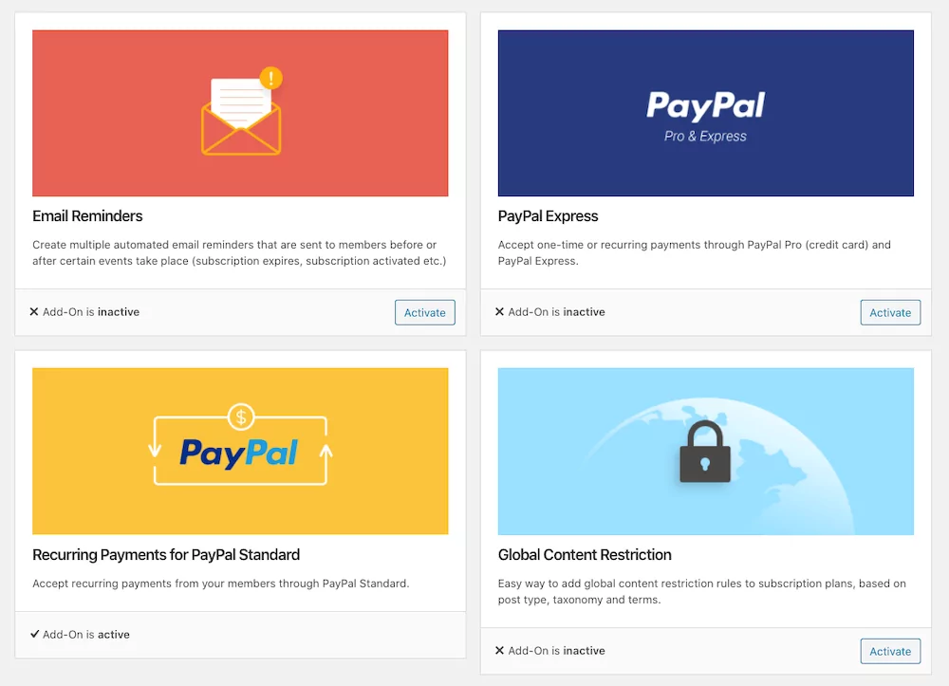Select the Global Content Restriction title

point(585,555)
